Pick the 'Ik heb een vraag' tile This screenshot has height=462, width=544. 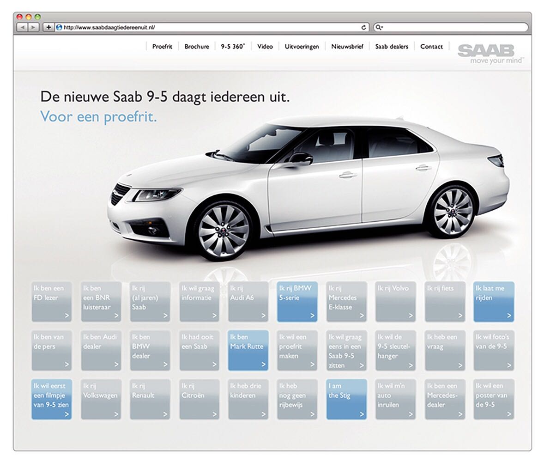pos(445,350)
